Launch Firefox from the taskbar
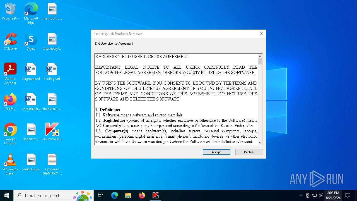Screen dimensions: 357x201 [x=142, y=195]
